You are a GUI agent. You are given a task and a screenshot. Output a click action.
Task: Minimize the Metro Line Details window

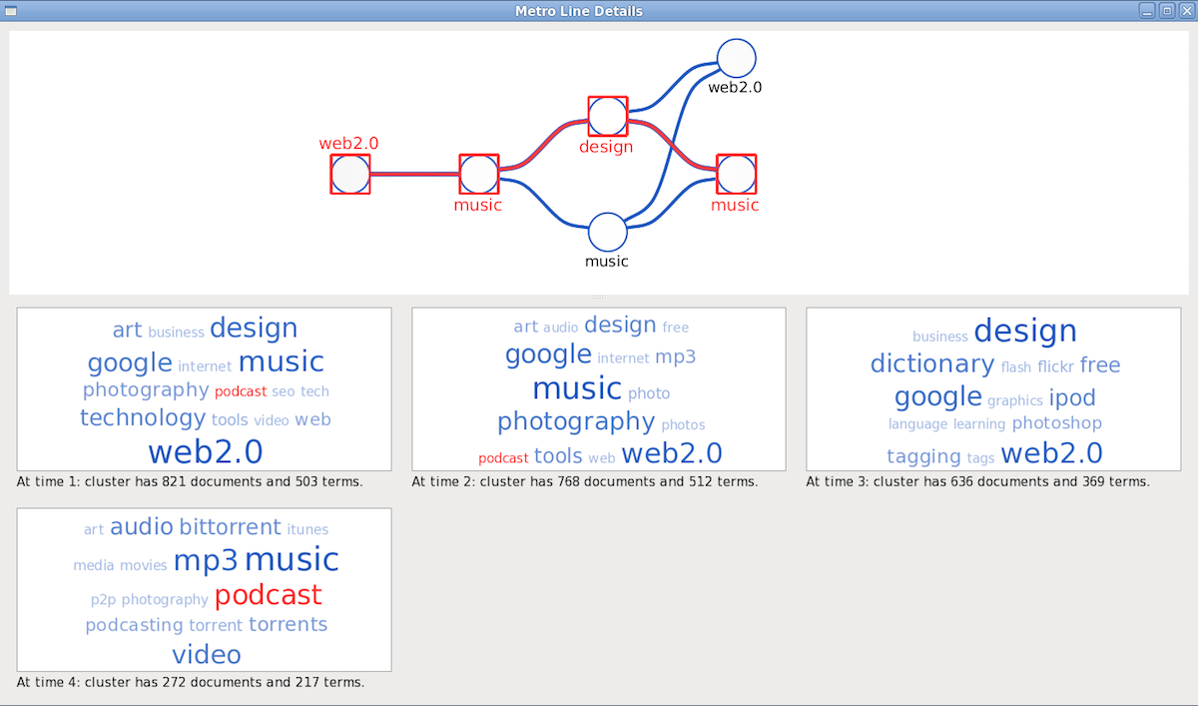point(1148,11)
